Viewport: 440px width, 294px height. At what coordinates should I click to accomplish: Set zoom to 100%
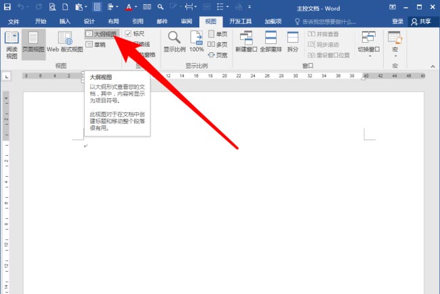pos(197,42)
